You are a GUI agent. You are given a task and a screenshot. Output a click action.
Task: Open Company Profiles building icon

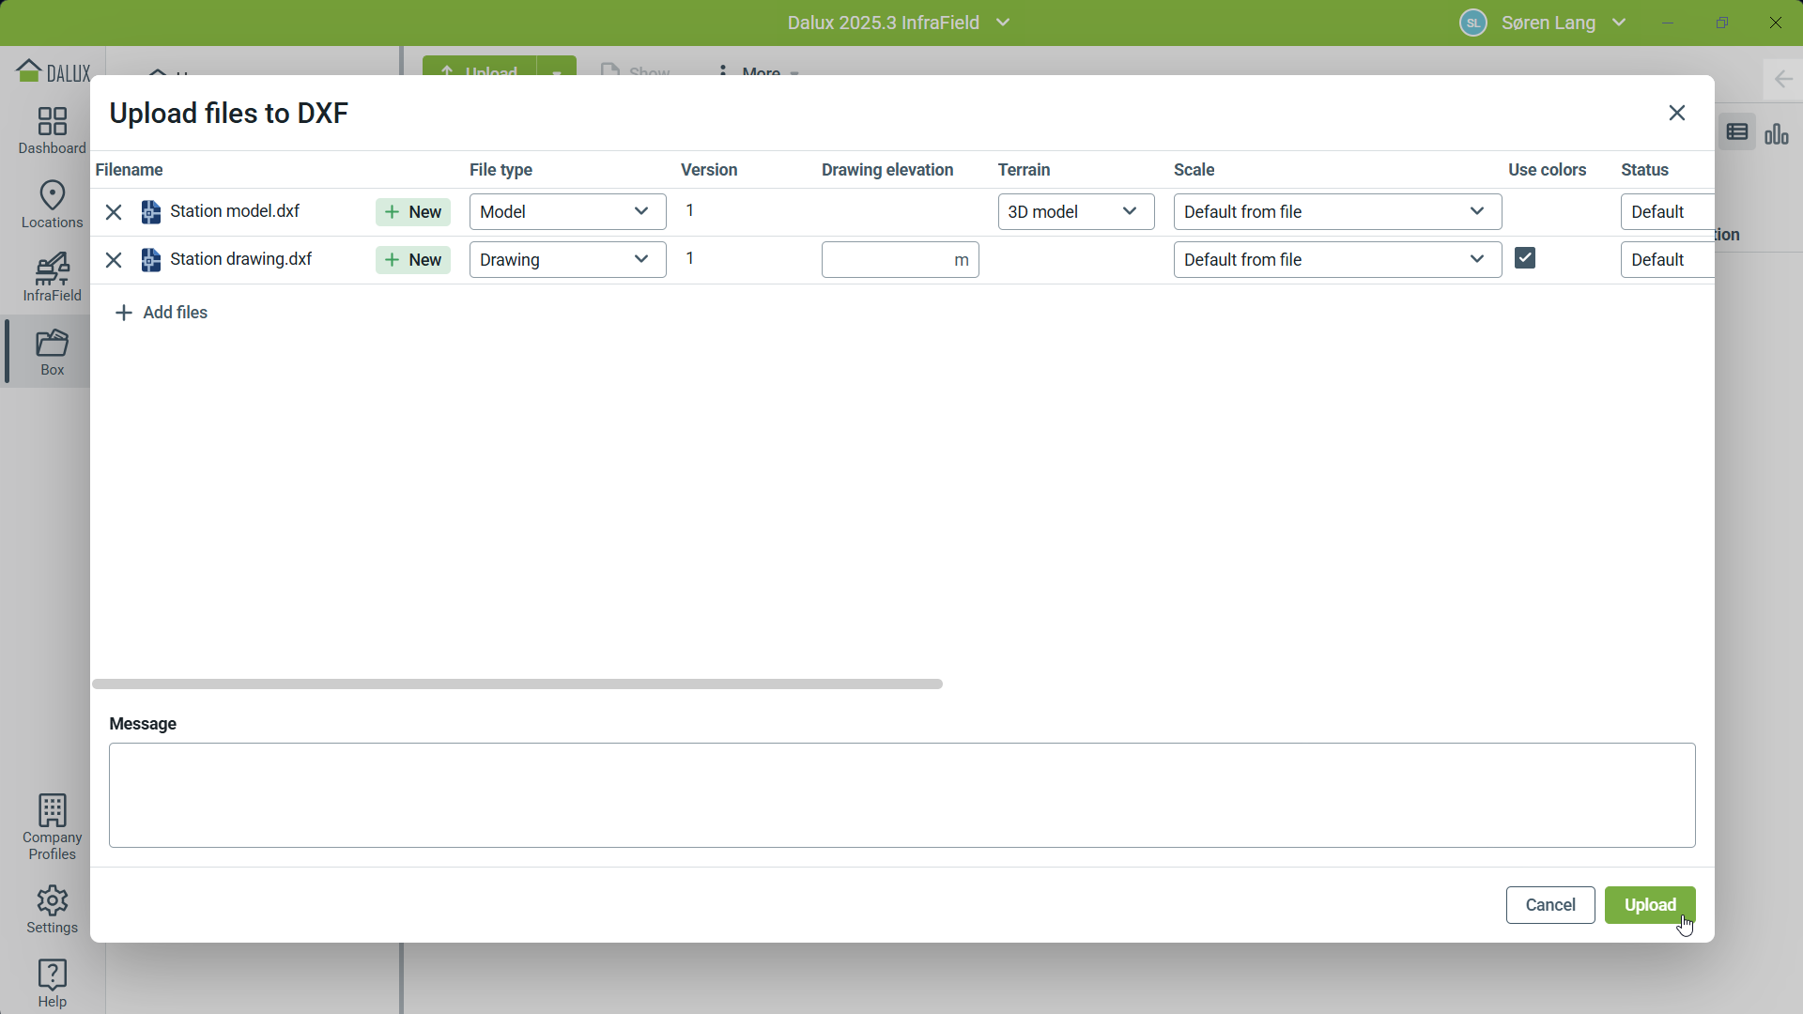[52, 826]
